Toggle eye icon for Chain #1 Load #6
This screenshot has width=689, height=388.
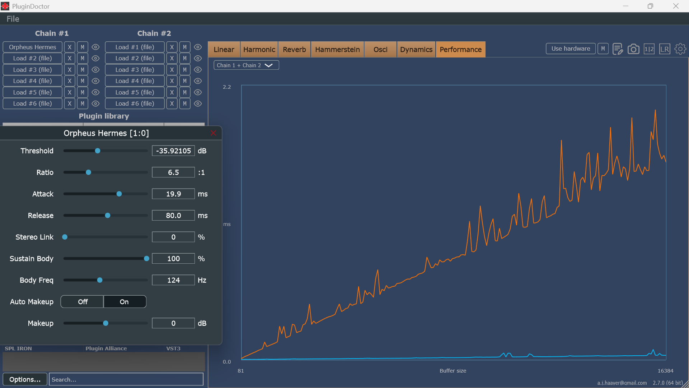(x=95, y=103)
